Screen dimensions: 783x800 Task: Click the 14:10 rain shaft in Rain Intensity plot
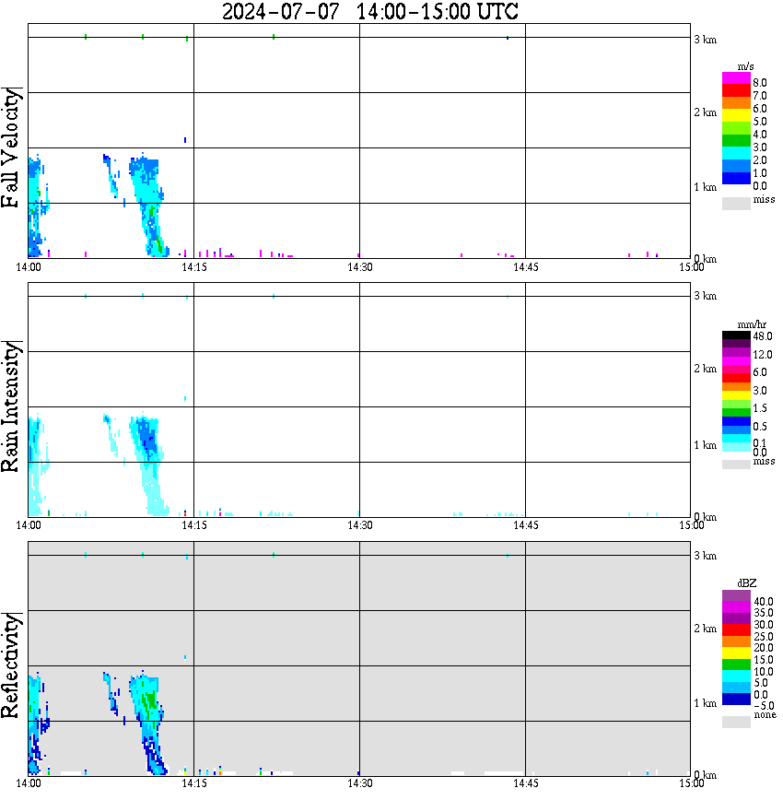click(x=149, y=464)
